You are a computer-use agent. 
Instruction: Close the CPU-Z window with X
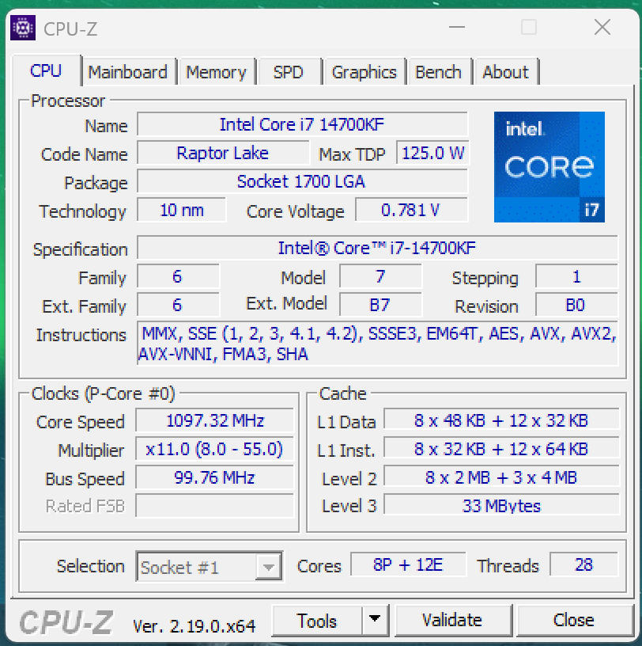(x=602, y=27)
